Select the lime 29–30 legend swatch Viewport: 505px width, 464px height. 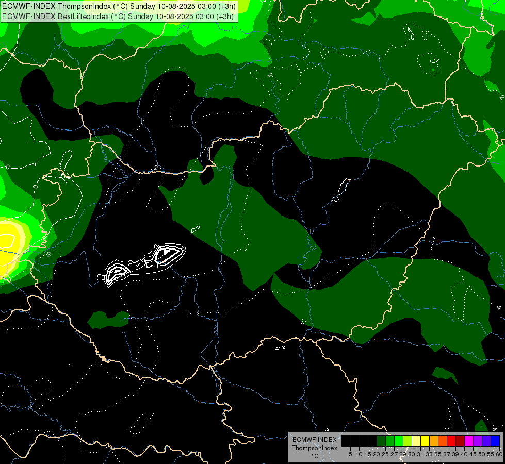(408, 441)
